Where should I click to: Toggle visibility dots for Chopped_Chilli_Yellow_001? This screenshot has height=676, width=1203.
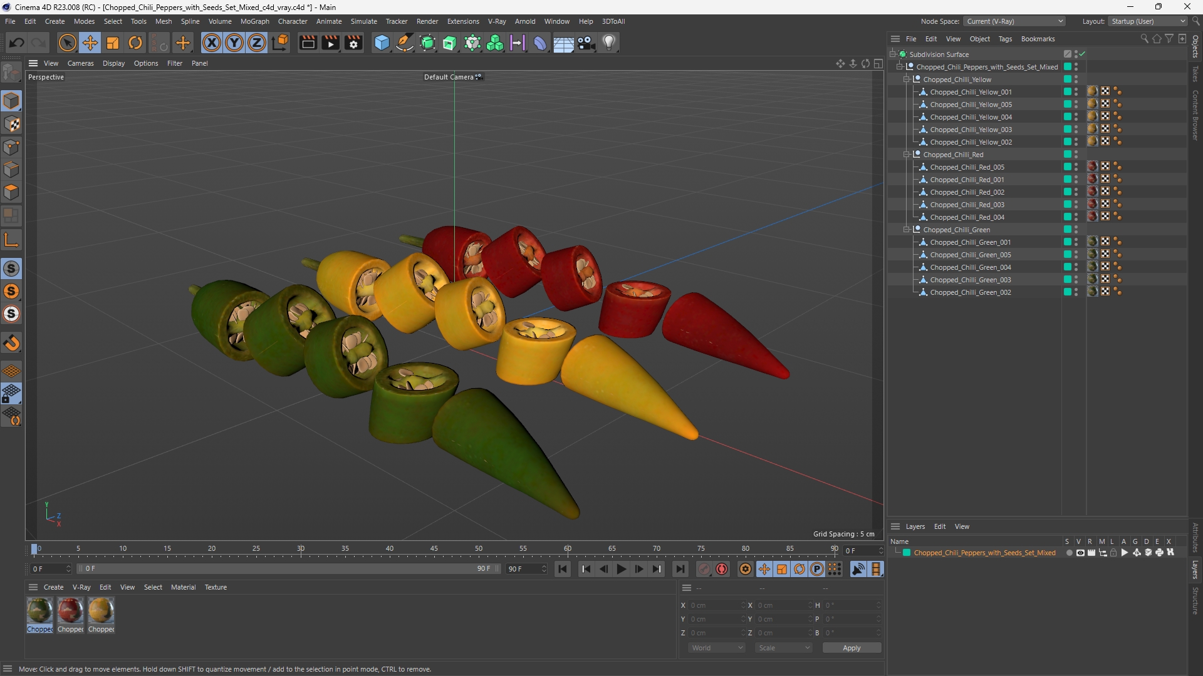[x=1076, y=92]
